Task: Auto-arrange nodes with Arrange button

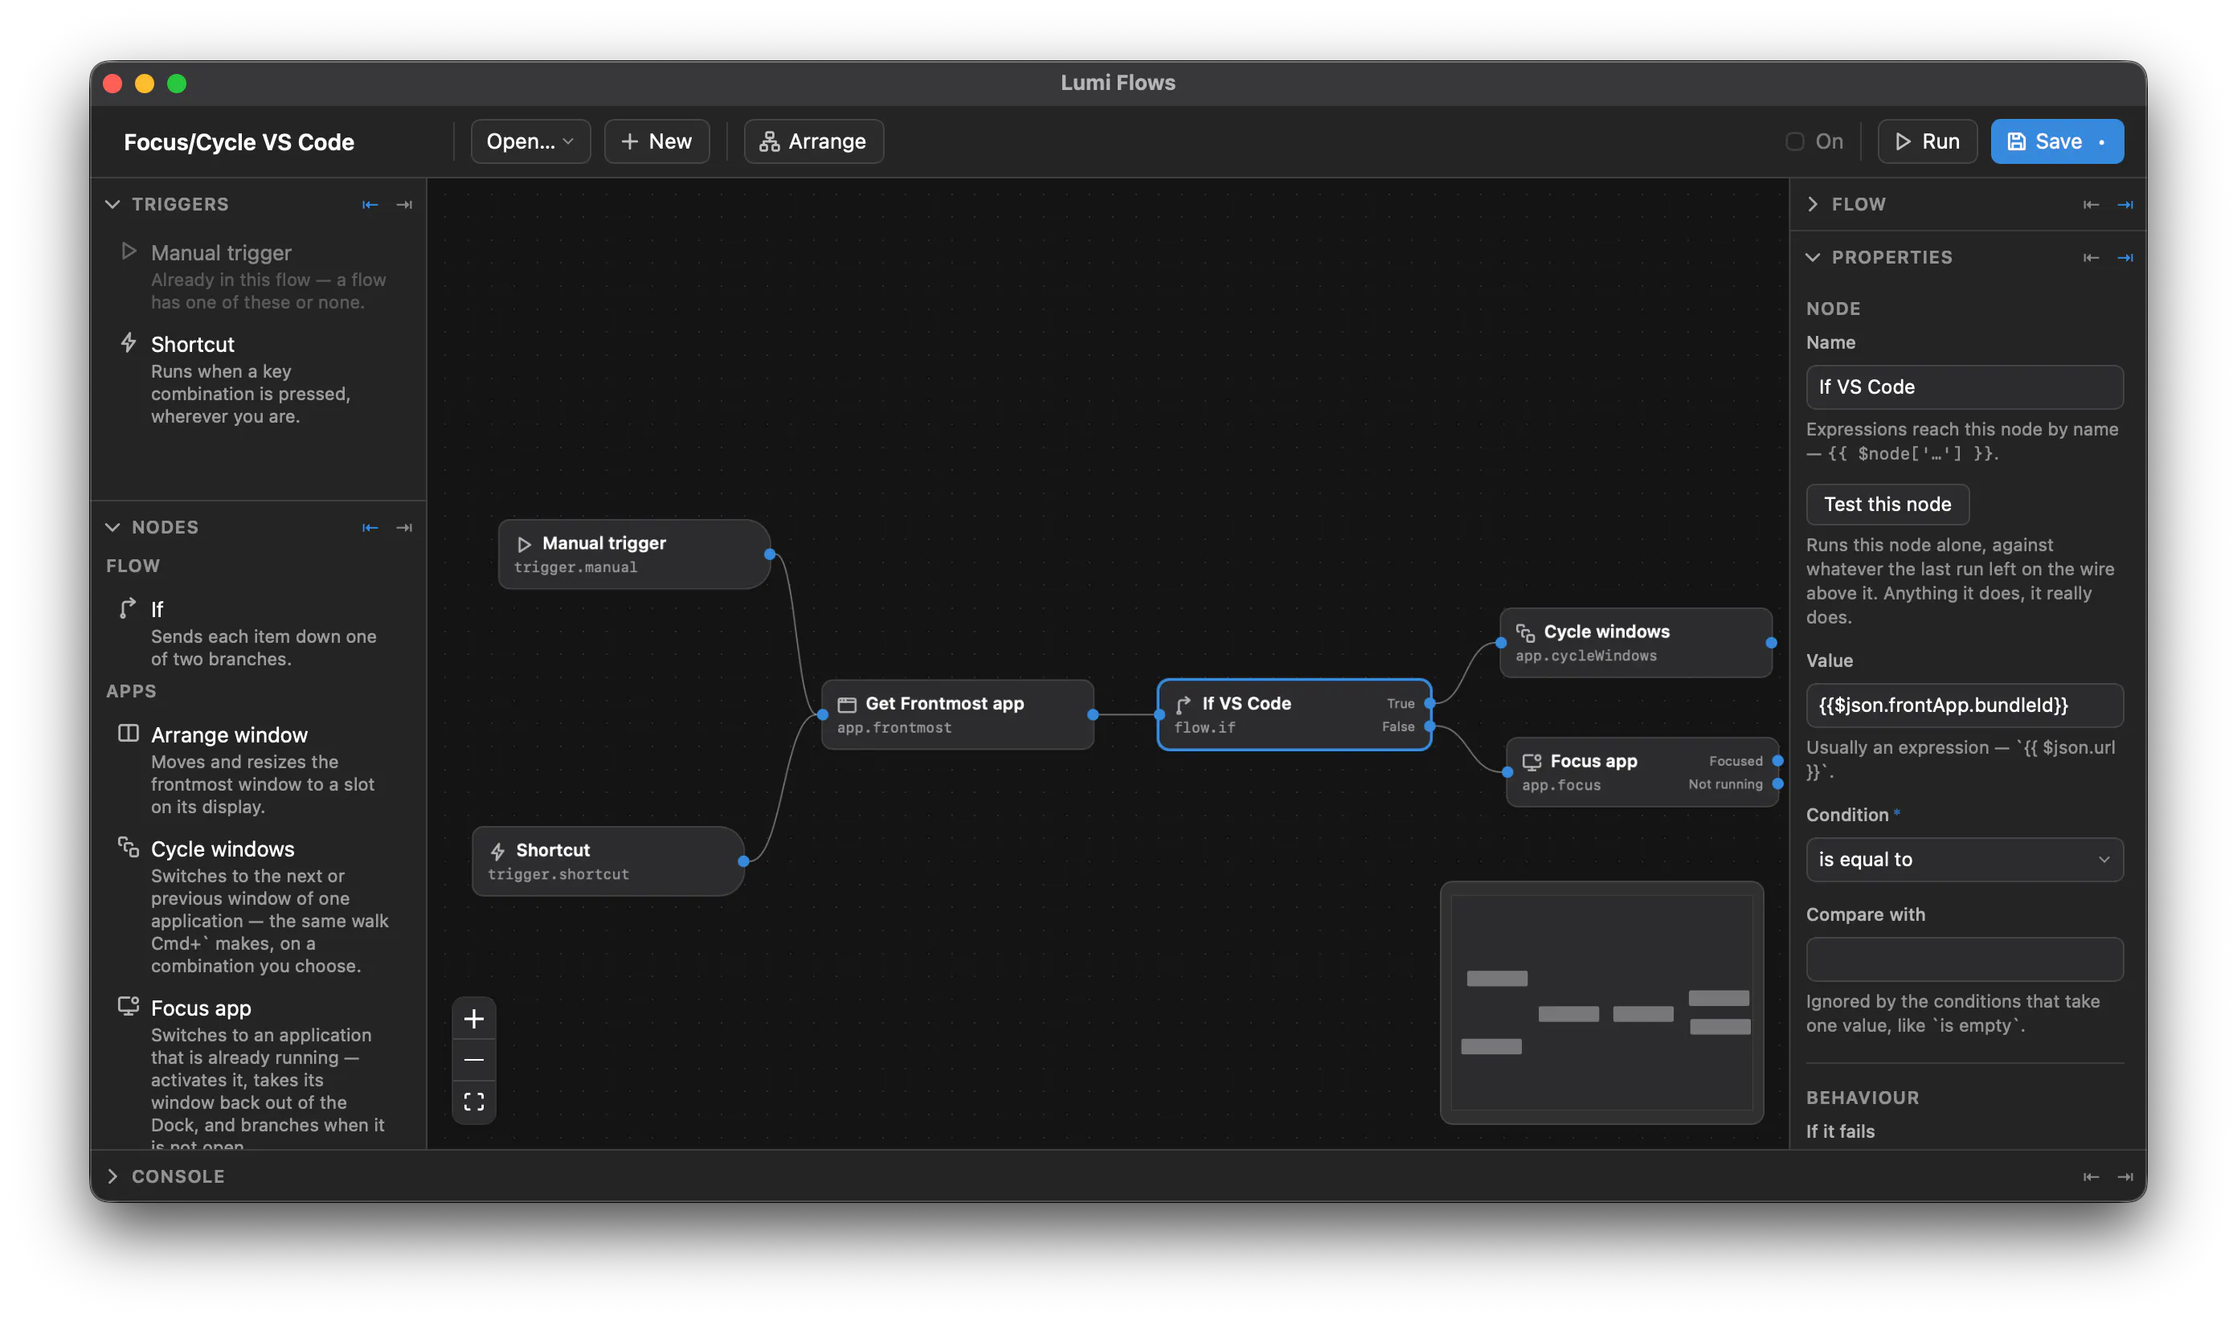Action: [814, 141]
